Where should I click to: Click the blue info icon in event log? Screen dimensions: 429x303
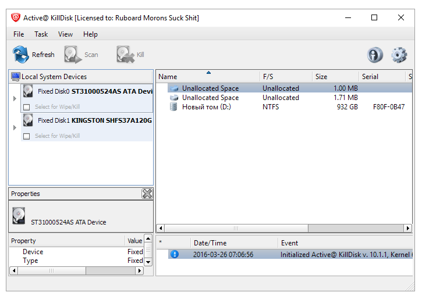174,254
